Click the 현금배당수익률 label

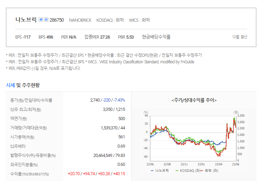point(156,37)
